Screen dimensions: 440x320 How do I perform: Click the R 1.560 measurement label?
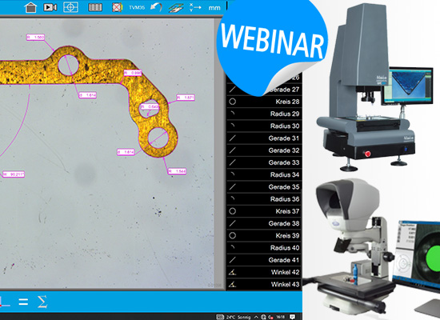(x=35, y=38)
